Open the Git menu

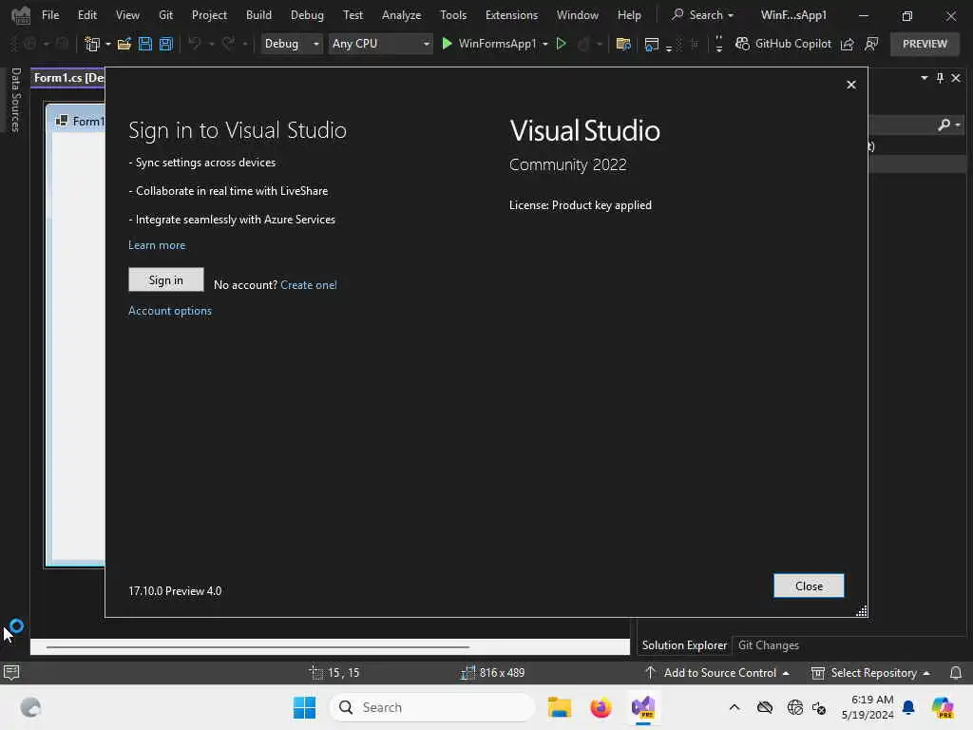point(165,15)
